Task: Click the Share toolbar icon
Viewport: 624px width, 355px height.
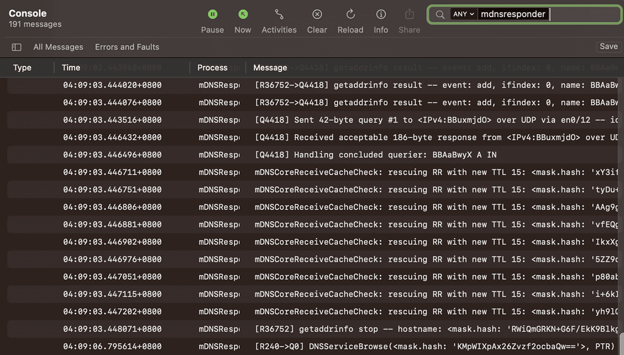Action: 409,15
